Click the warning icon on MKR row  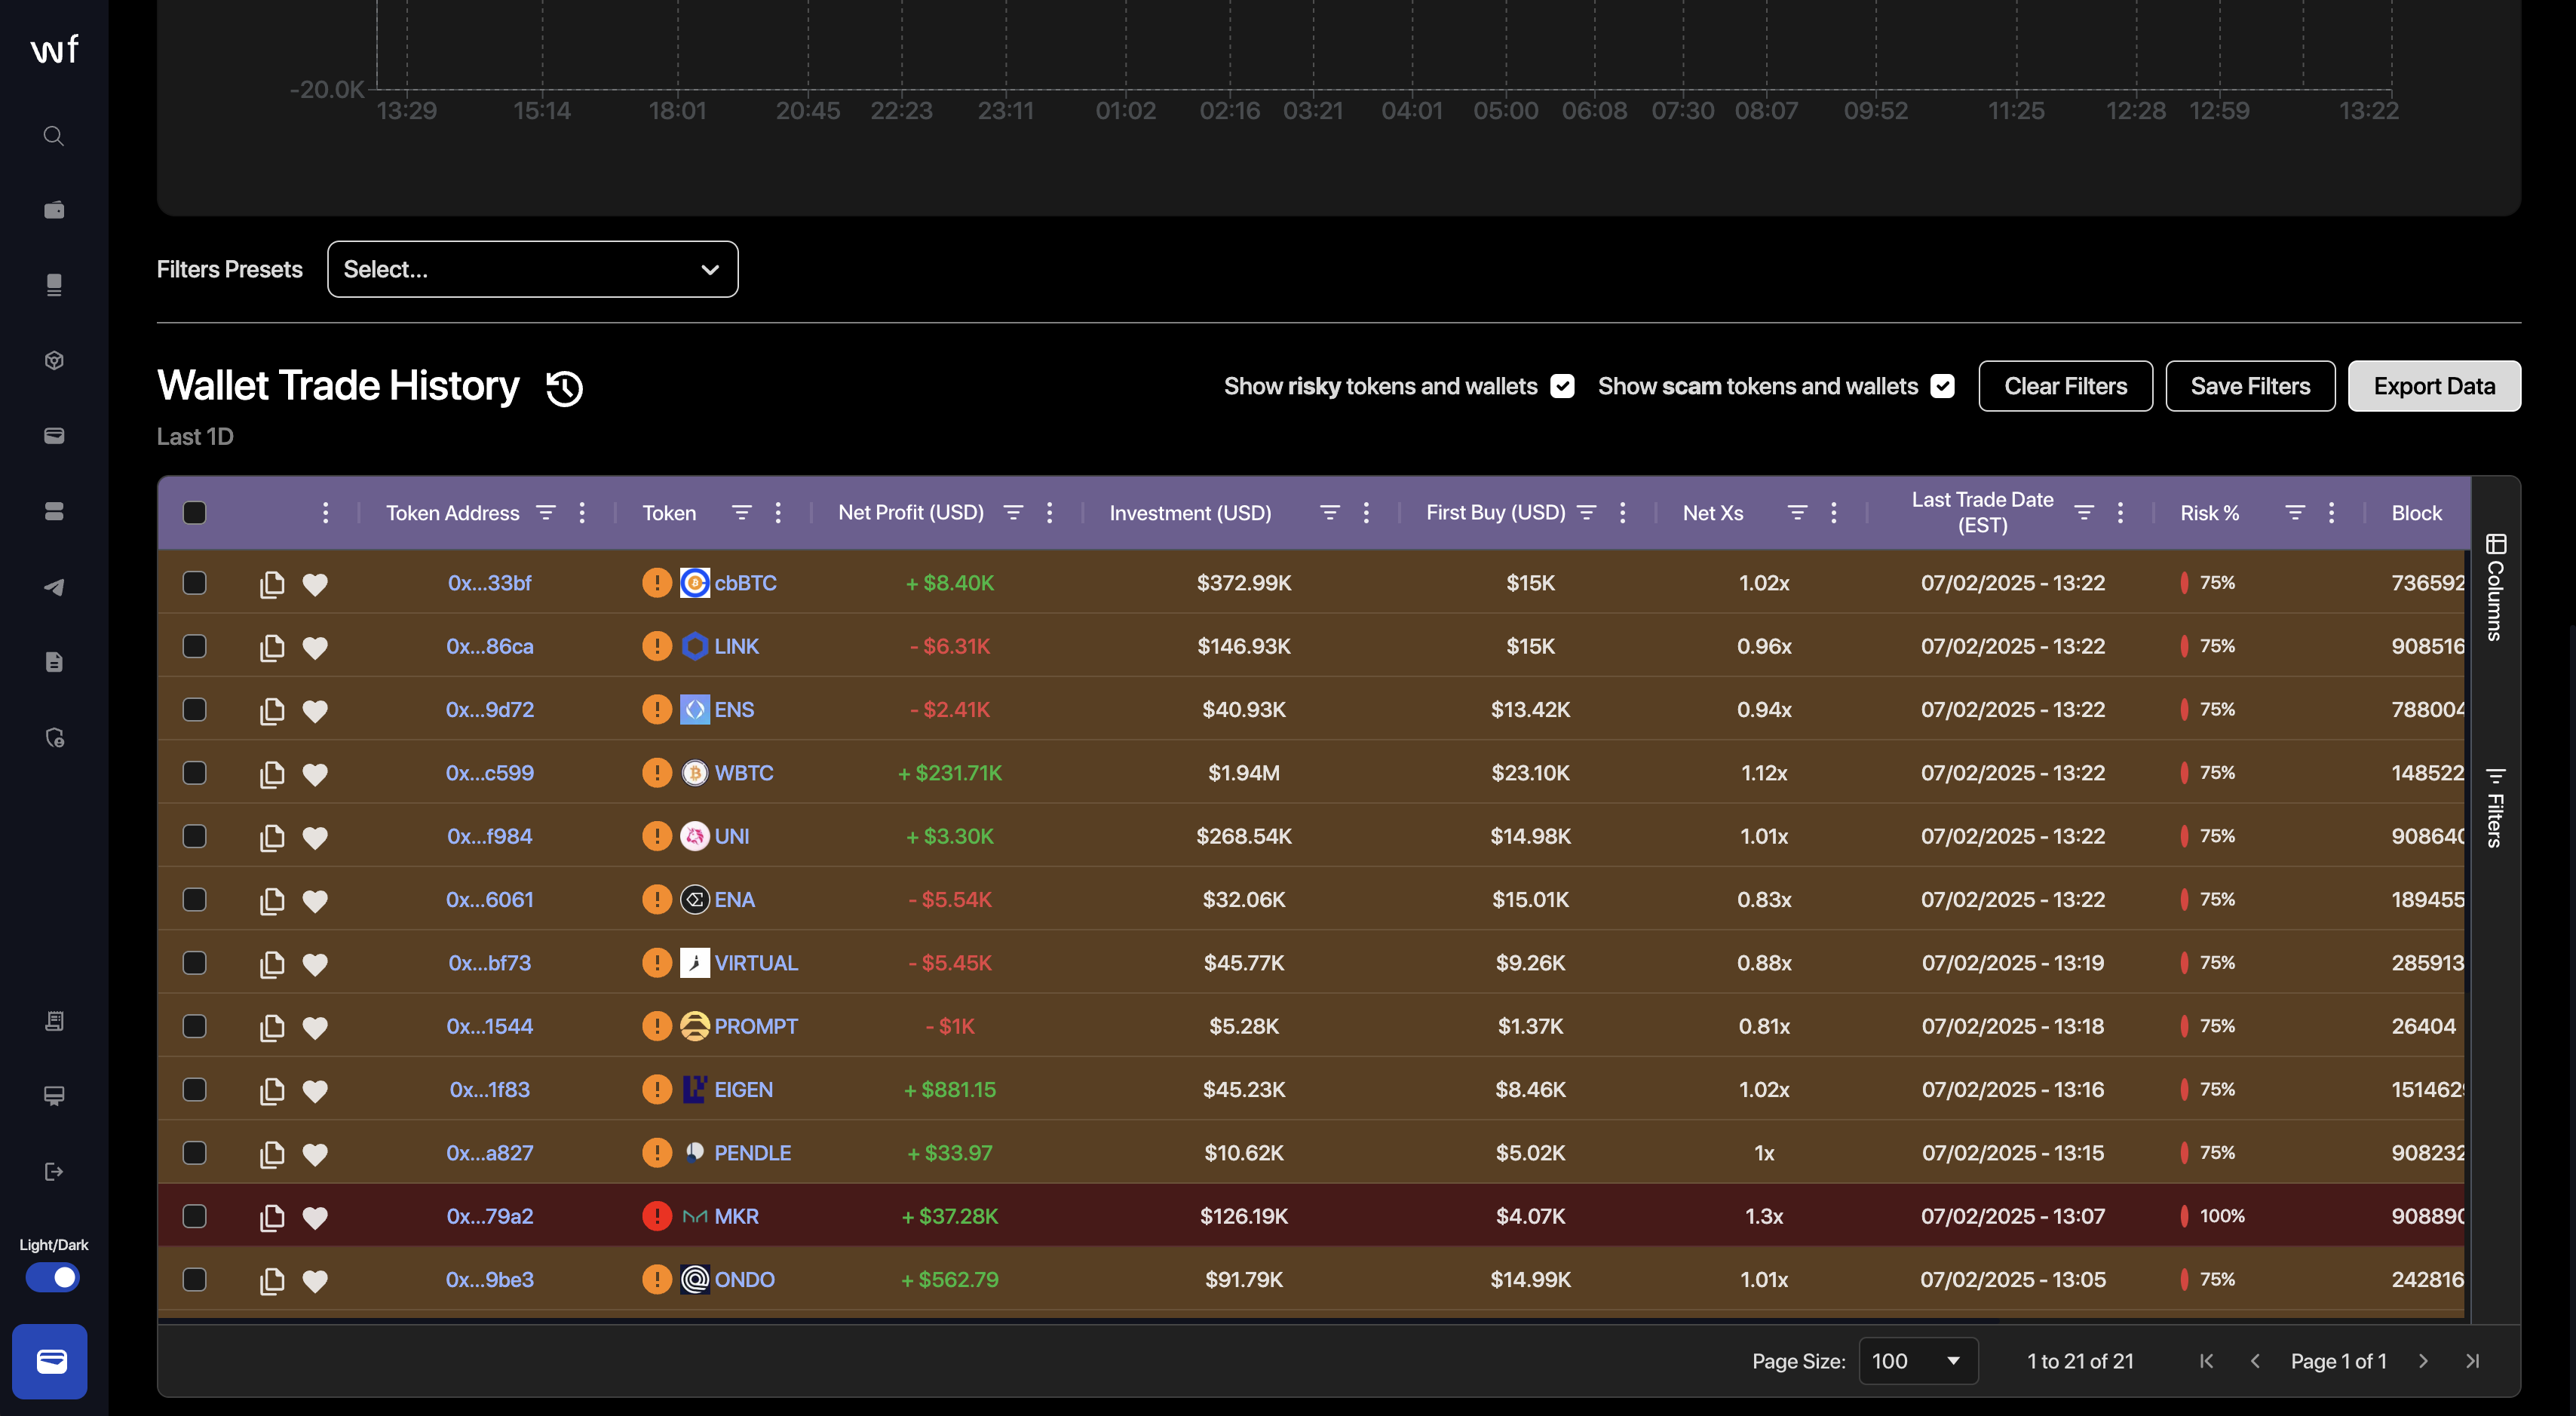point(656,1216)
